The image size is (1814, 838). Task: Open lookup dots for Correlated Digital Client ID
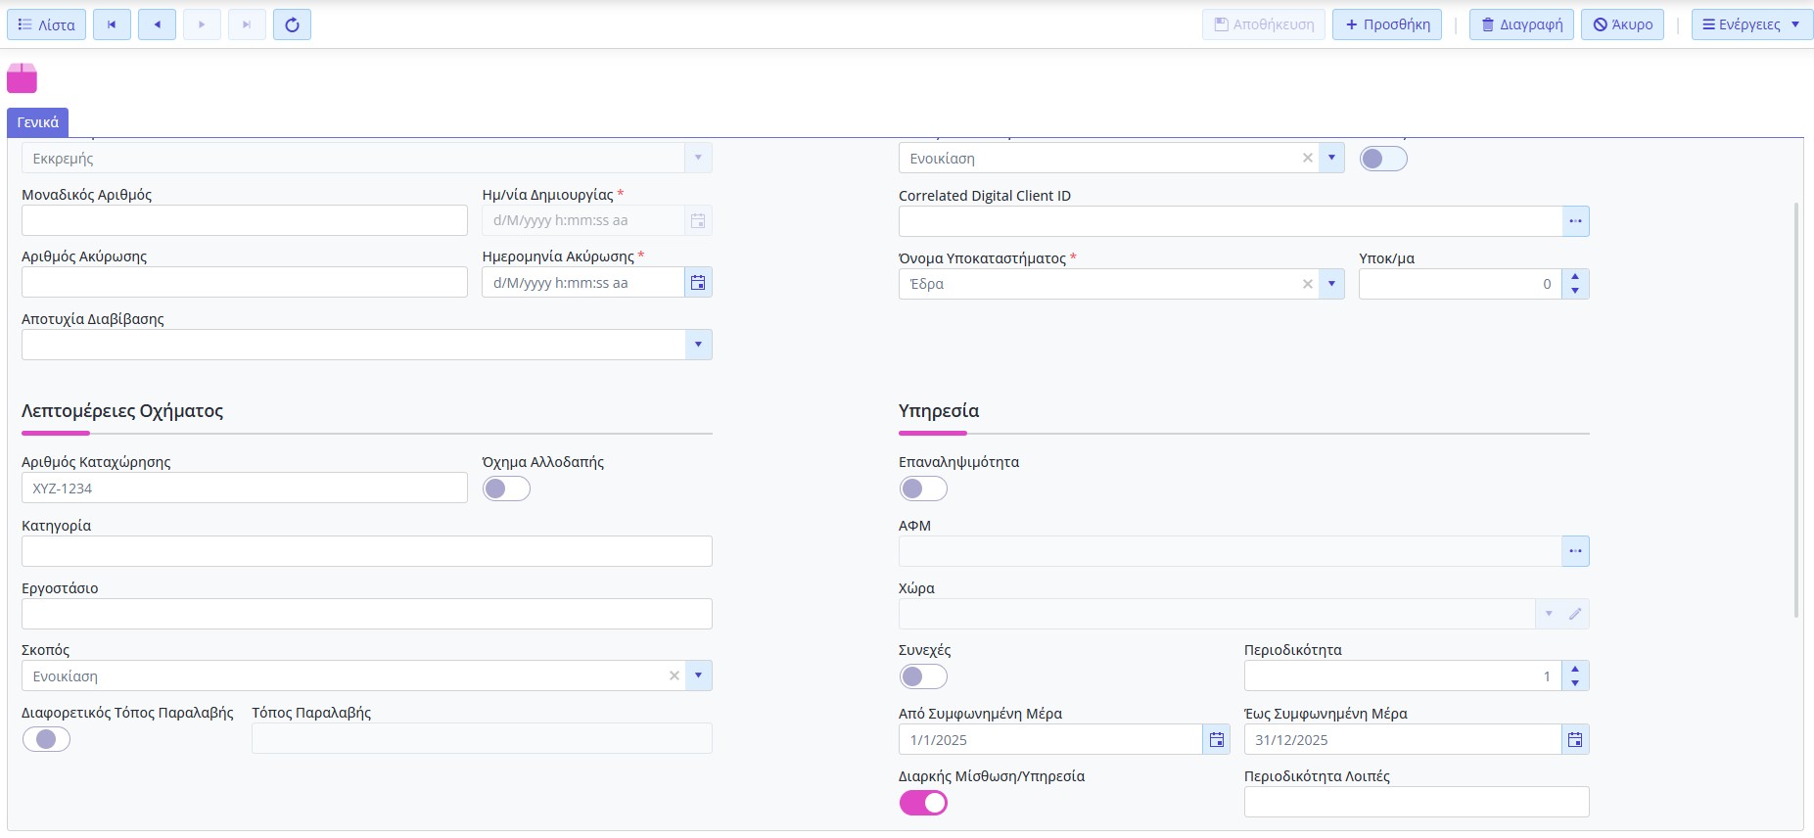click(x=1575, y=221)
